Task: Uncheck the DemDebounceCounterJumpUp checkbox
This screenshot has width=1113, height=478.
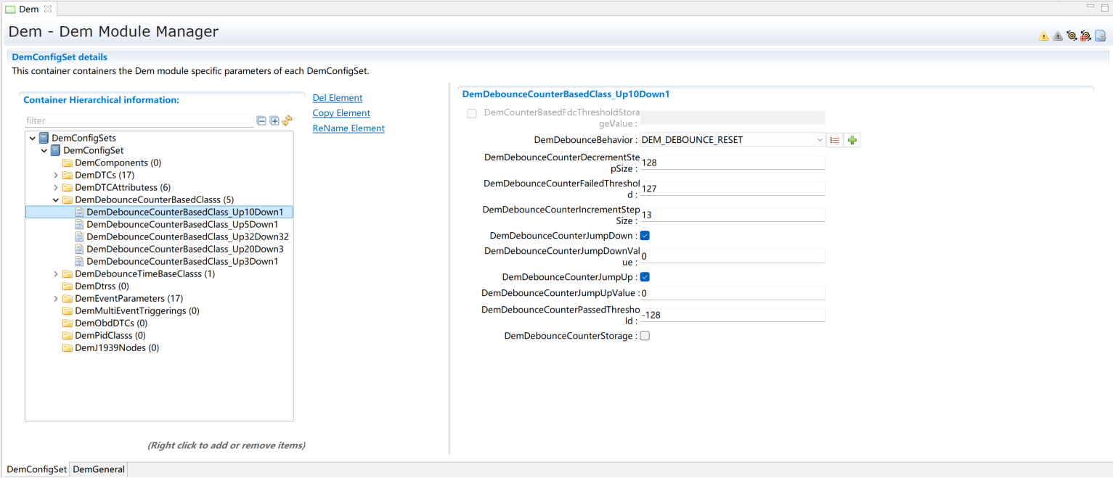Action: [645, 277]
